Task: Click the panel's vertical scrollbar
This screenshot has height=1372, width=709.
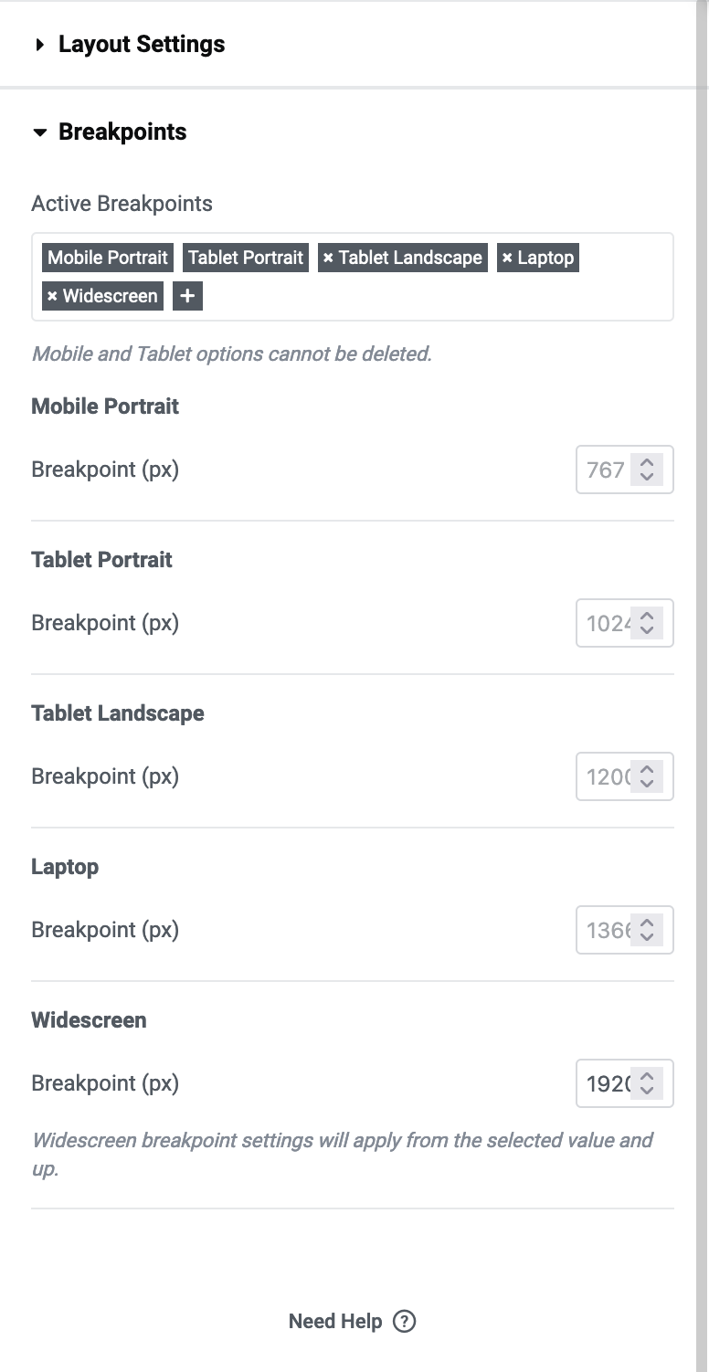Action: [702, 685]
